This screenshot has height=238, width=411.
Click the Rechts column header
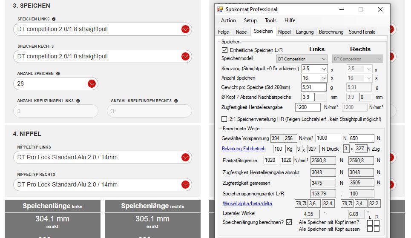(360, 49)
